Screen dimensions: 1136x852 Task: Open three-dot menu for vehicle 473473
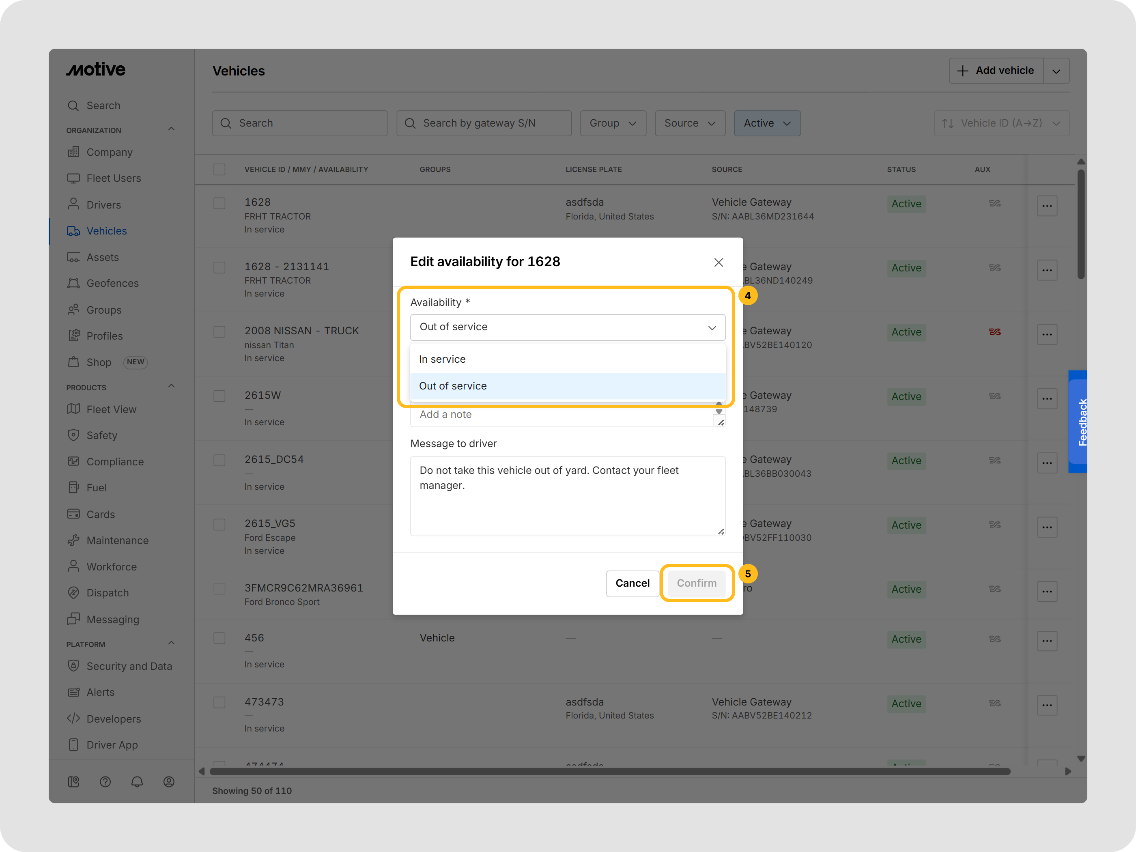pyautogui.click(x=1047, y=705)
